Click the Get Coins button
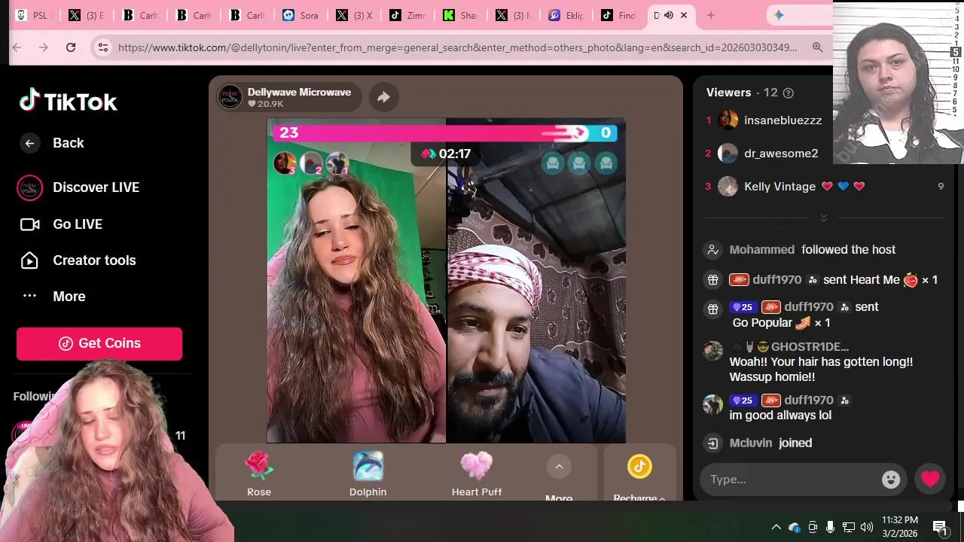The height and width of the screenshot is (542, 964). coord(99,343)
